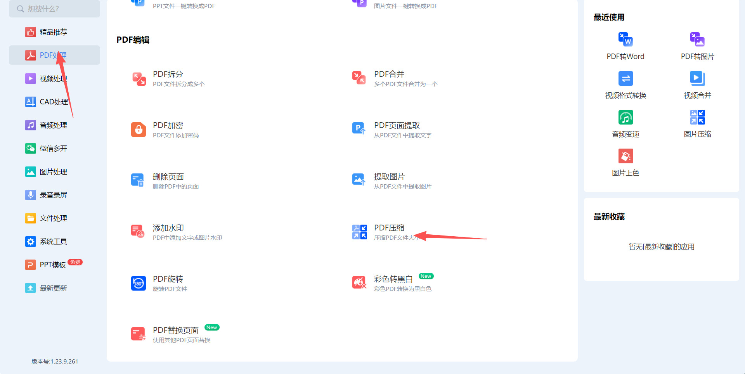The height and width of the screenshot is (374, 745).
Task: Launch the PDF页面提取 tool icon
Action: (359, 128)
